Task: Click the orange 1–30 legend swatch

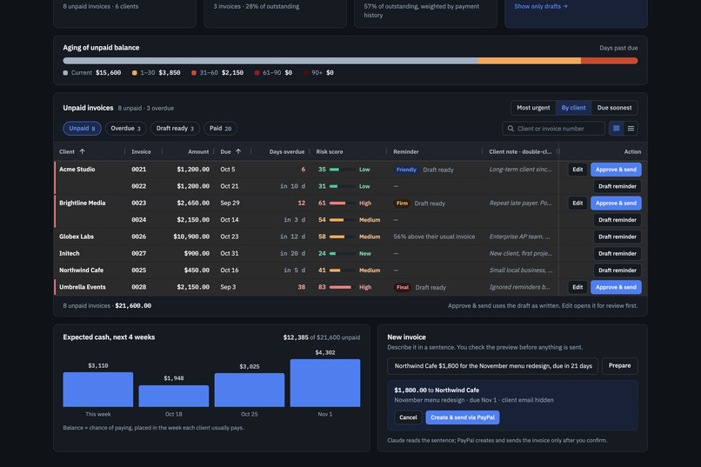Action: coord(135,73)
